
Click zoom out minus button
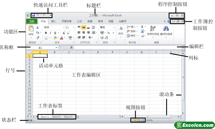(x=156, y=120)
